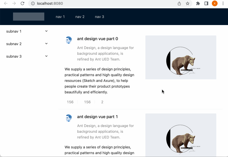Expand the subnav 1 chevron
The width and height of the screenshot is (228, 157).
click(x=46, y=31)
